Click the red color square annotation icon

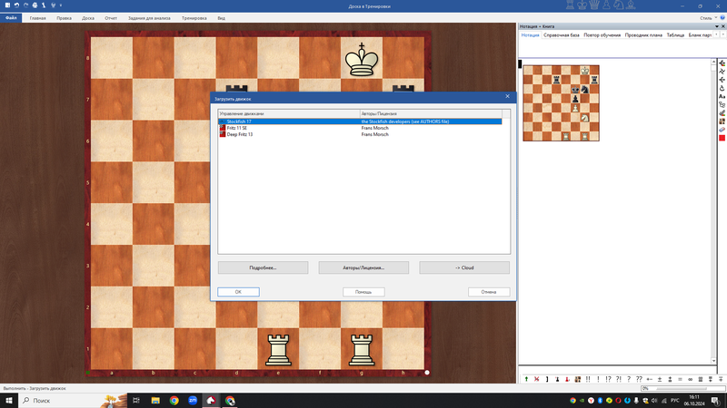(722, 138)
